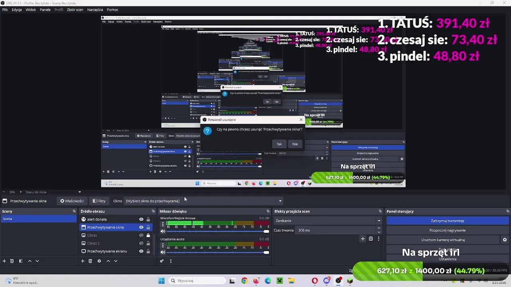Mute the Urządzenie audio speaker icon

tap(163, 252)
